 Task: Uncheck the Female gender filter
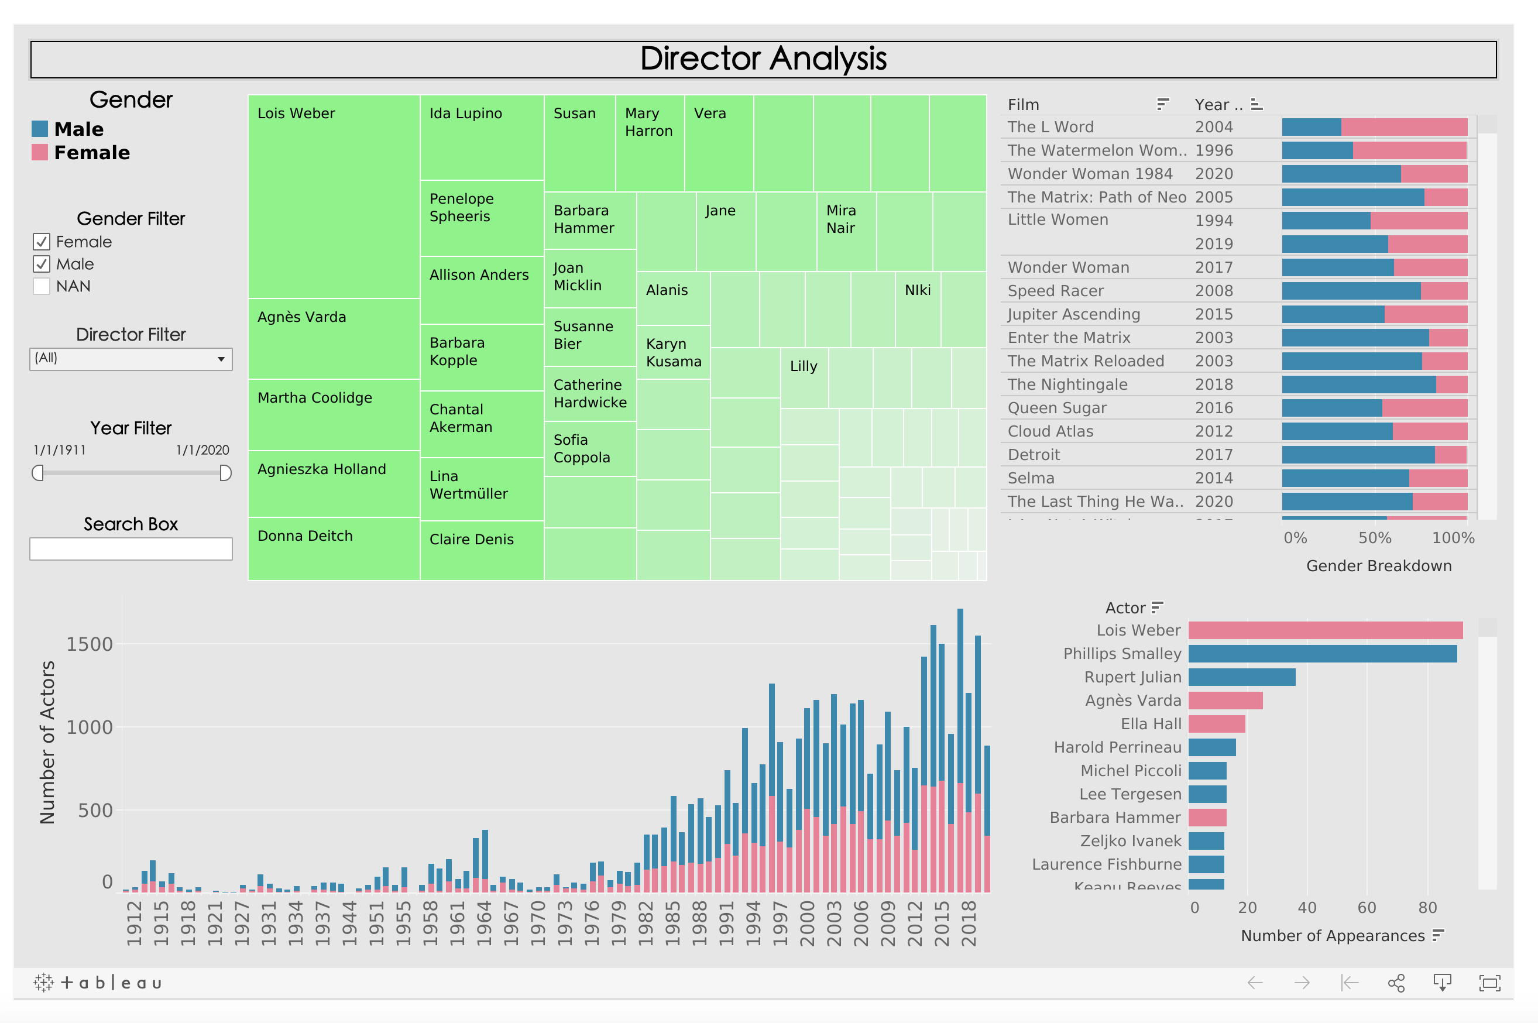point(42,242)
